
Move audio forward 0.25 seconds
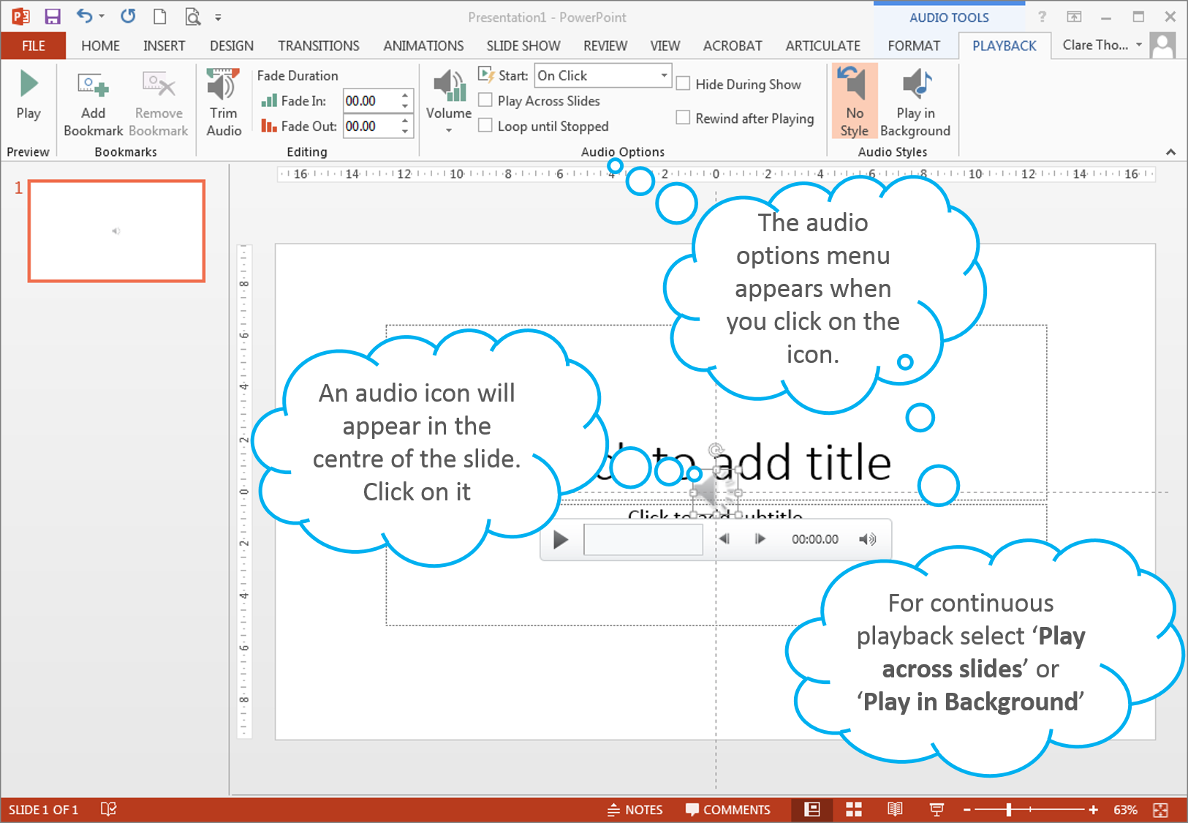point(760,539)
